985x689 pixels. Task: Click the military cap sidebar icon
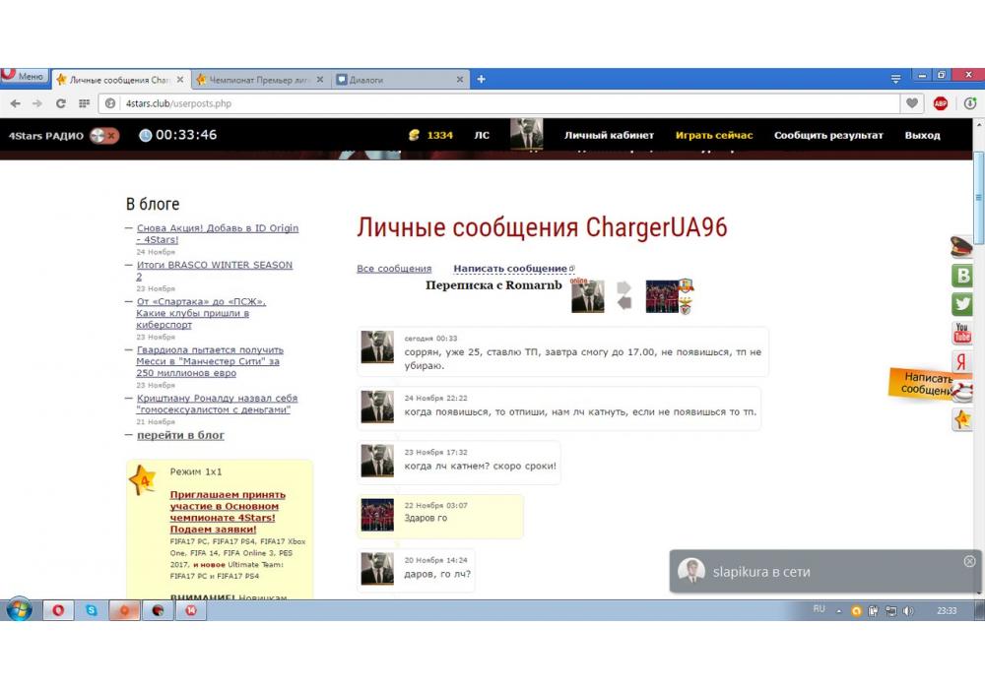click(960, 247)
